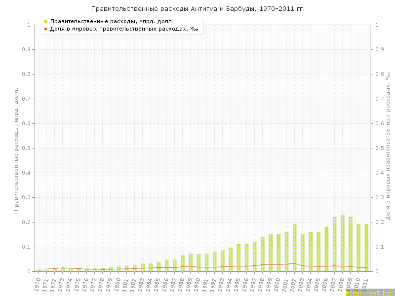Click the green government spending legend marker
This screenshot has width=395, height=296.
pyautogui.click(x=45, y=22)
